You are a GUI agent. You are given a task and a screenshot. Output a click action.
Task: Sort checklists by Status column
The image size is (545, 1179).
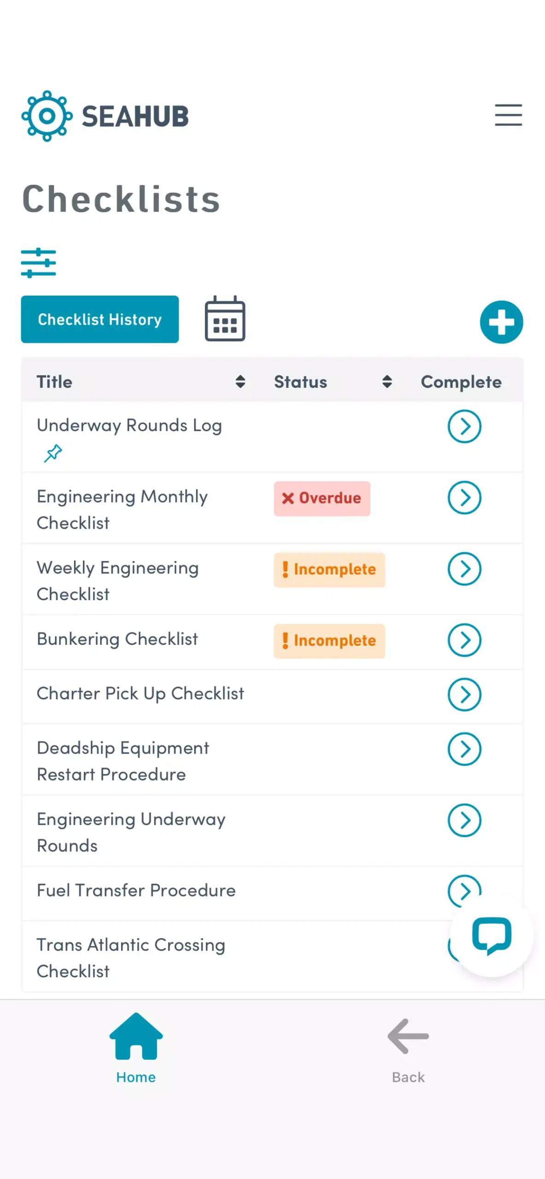tap(387, 381)
